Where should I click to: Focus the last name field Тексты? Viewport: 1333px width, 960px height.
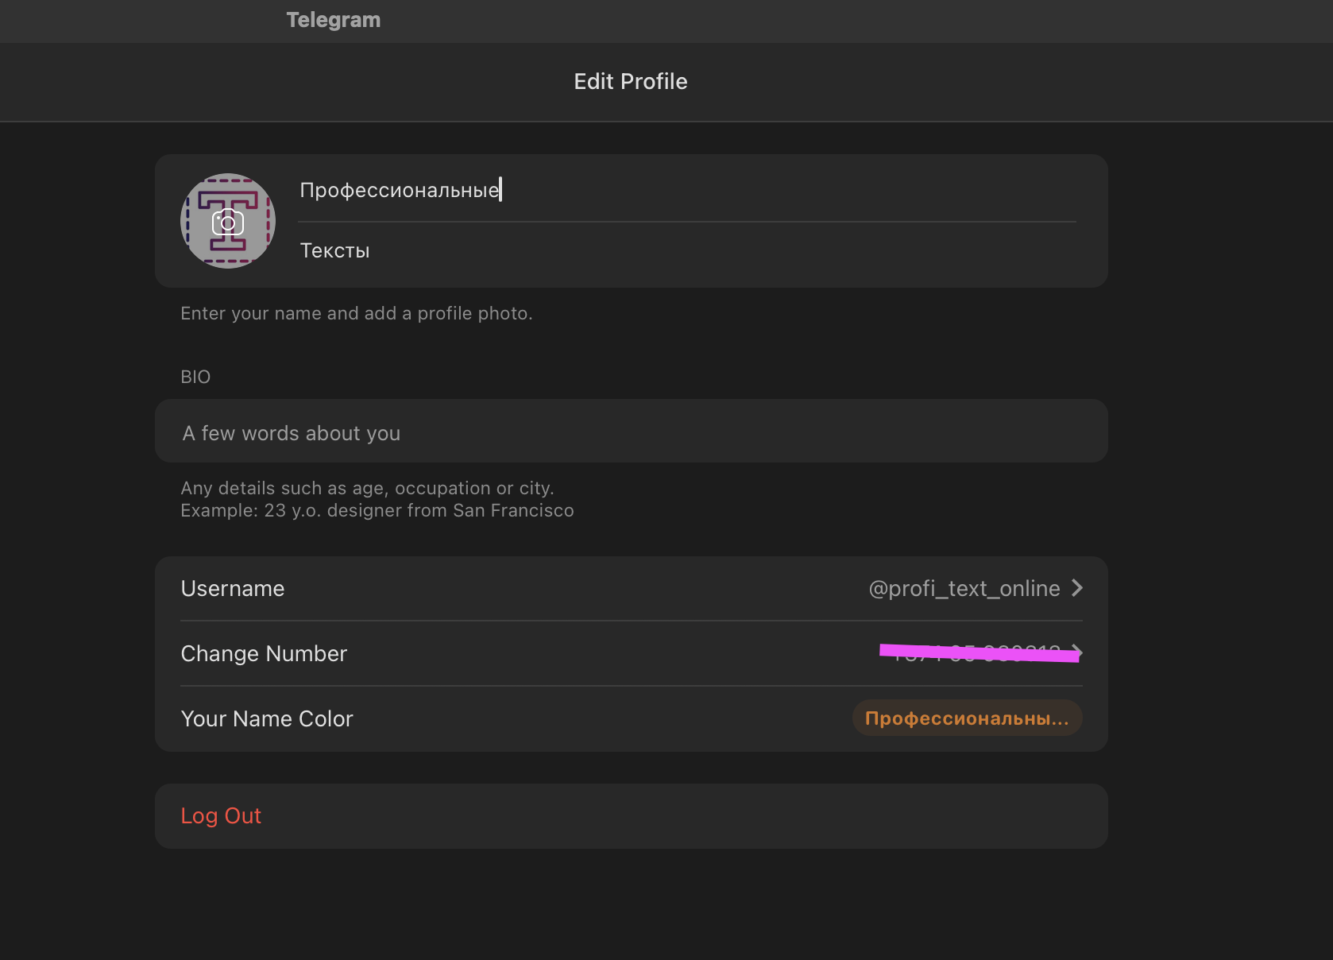pyautogui.click(x=334, y=251)
